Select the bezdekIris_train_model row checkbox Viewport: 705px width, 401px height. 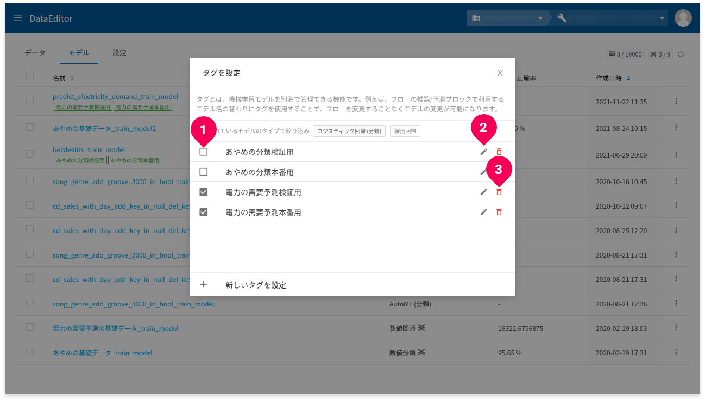[x=30, y=154]
